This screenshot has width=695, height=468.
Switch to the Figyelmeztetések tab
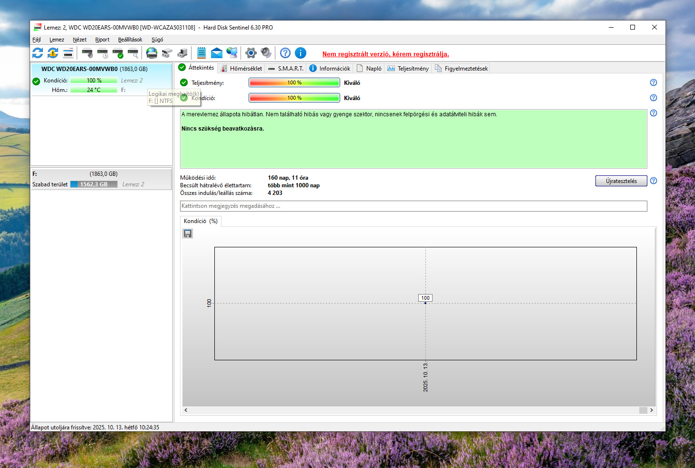[462, 69]
